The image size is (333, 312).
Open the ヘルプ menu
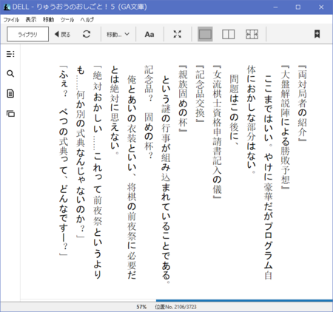point(87,20)
